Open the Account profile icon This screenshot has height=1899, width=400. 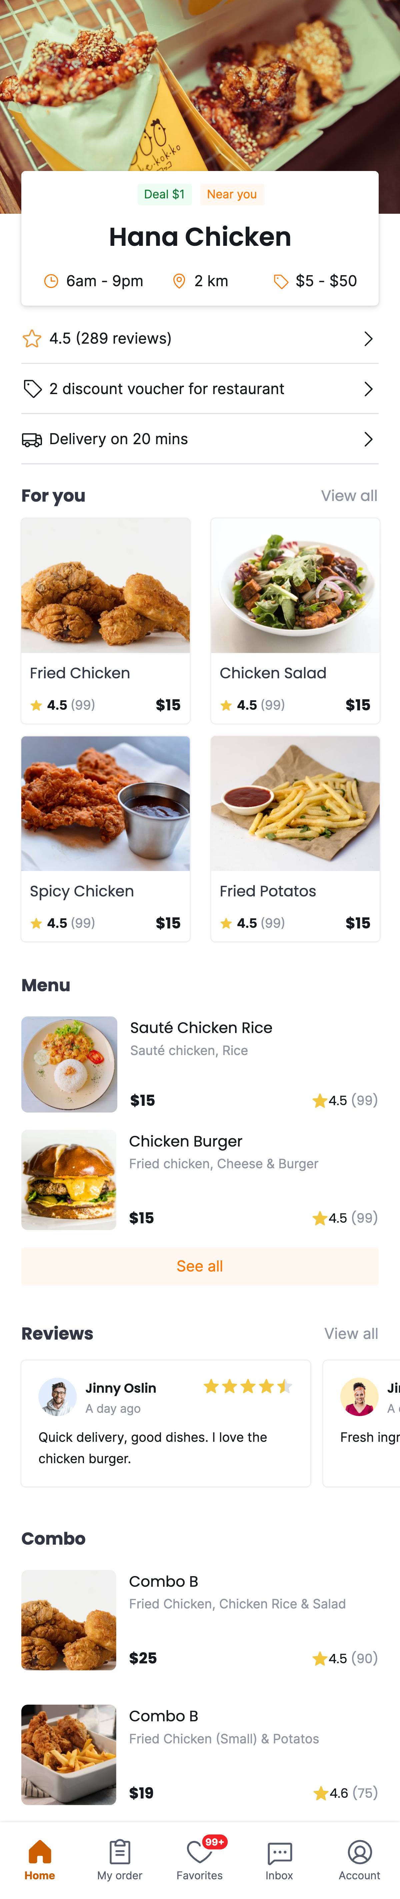pyautogui.click(x=360, y=1851)
